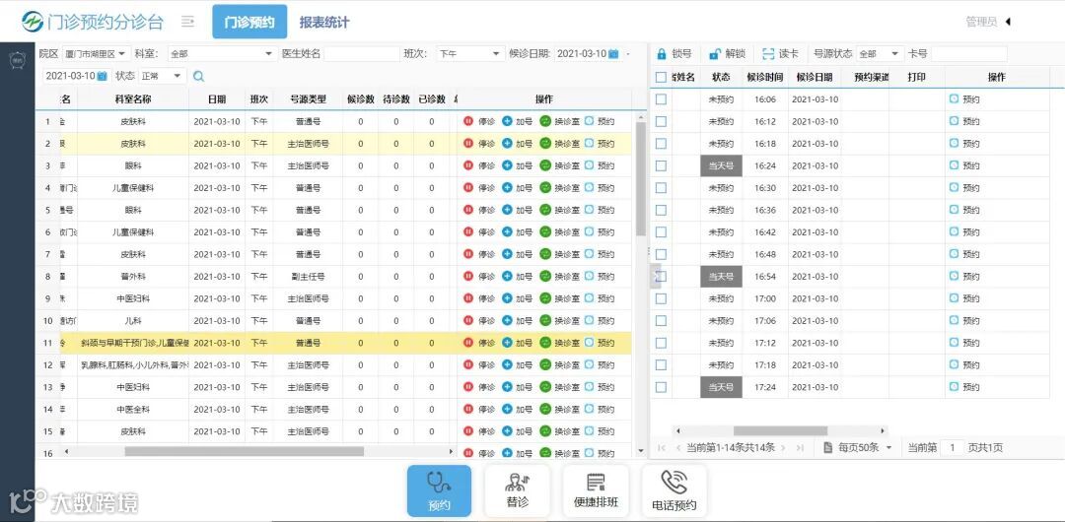
Task: Click the unlock icon for 解锁
Action: click(x=715, y=53)
